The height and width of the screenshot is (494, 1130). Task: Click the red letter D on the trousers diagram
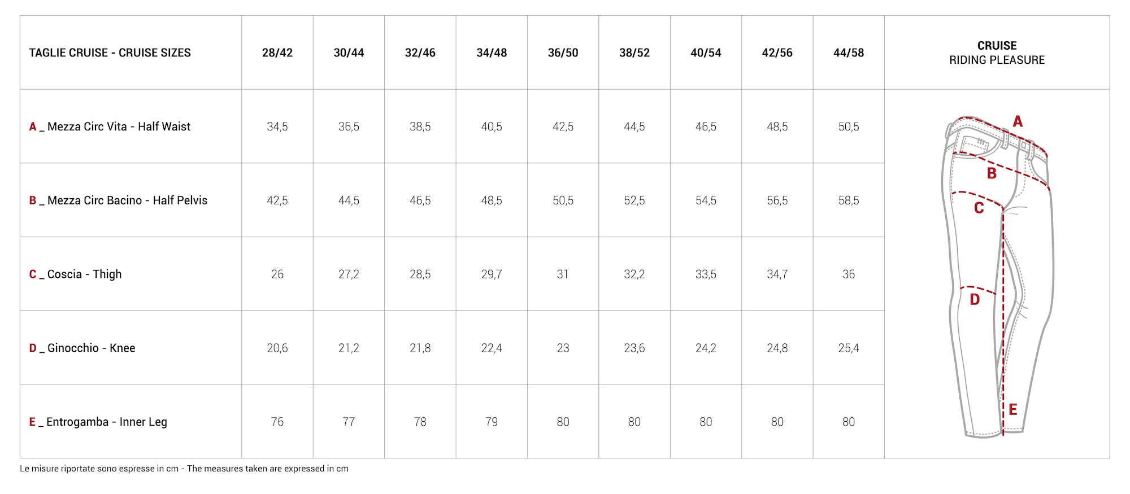[975, 300]
